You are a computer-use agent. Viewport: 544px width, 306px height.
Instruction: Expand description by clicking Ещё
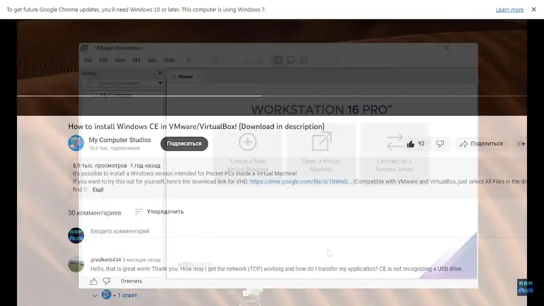(x=98, y=190)
